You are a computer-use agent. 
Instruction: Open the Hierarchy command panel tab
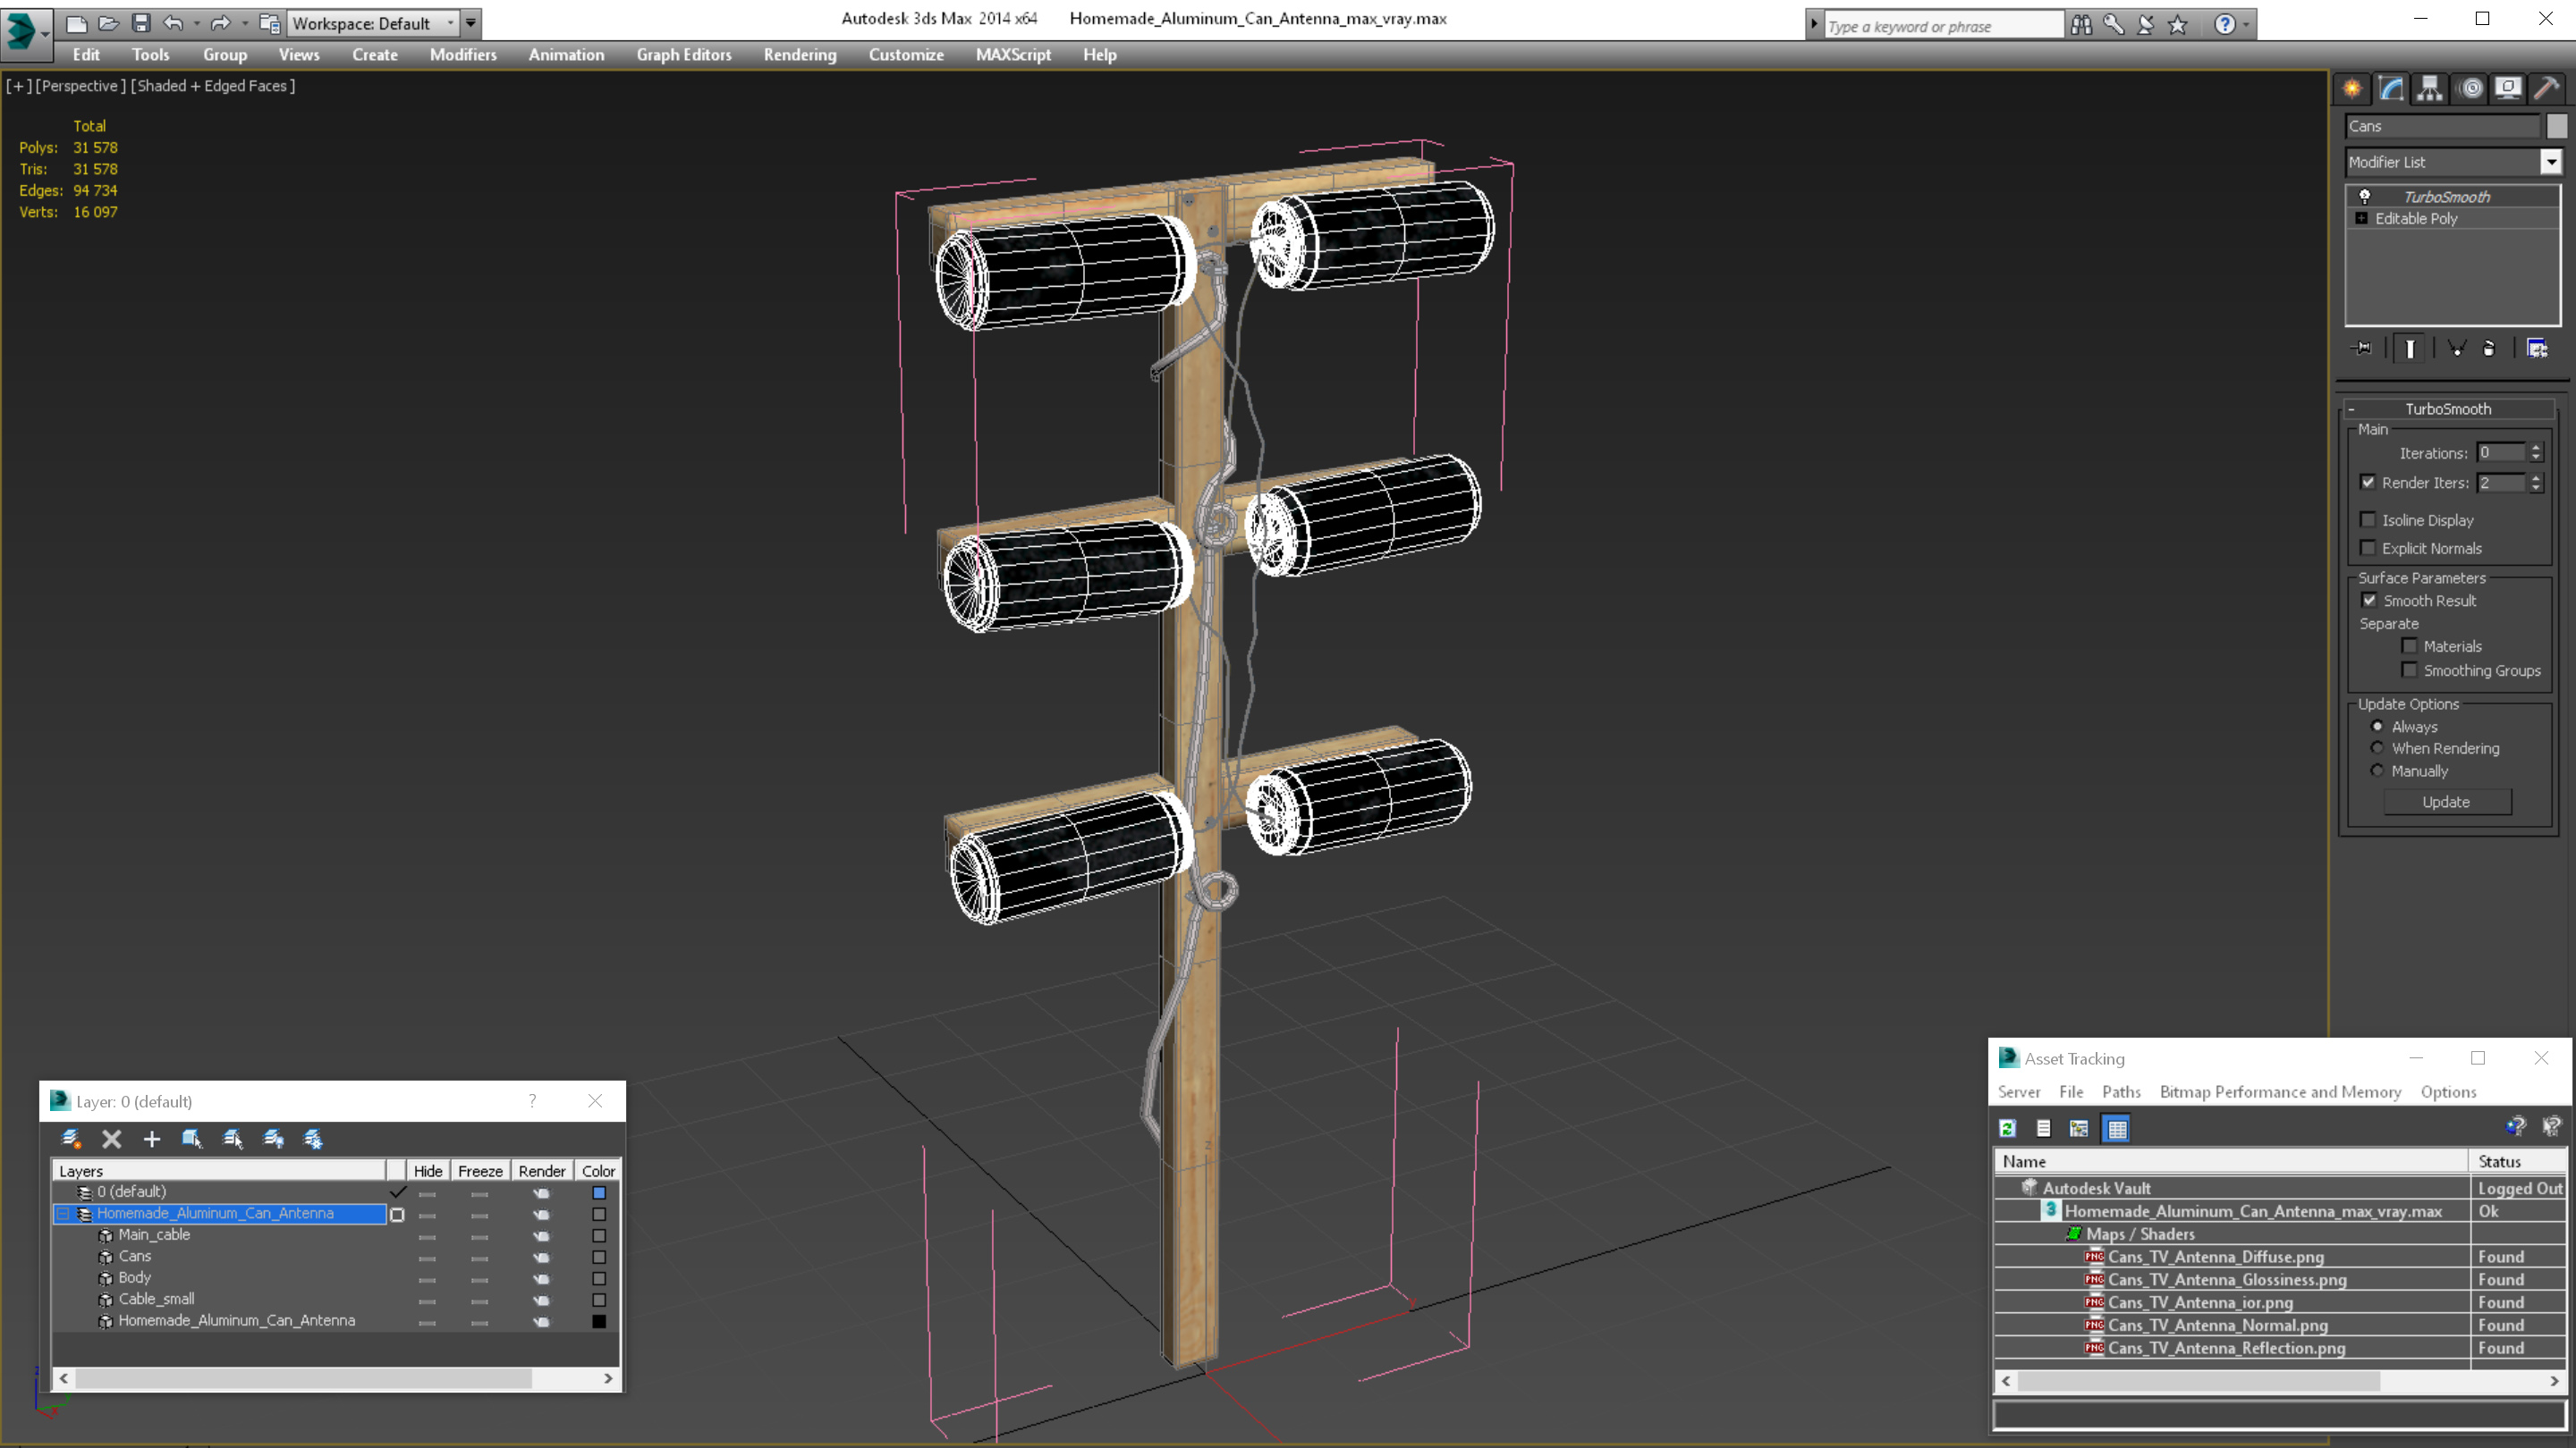(2430, 89)
